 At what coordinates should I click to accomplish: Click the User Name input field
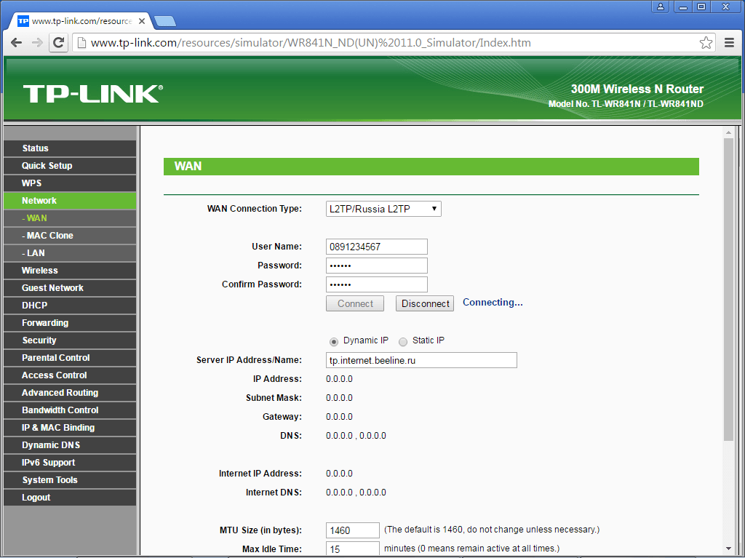376,247
